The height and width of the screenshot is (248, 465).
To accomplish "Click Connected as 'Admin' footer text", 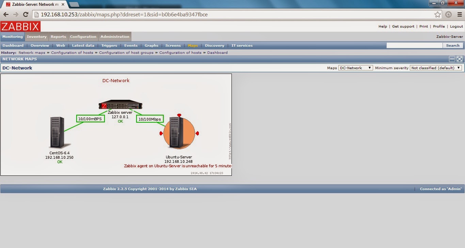I will (x=440, y=189).
